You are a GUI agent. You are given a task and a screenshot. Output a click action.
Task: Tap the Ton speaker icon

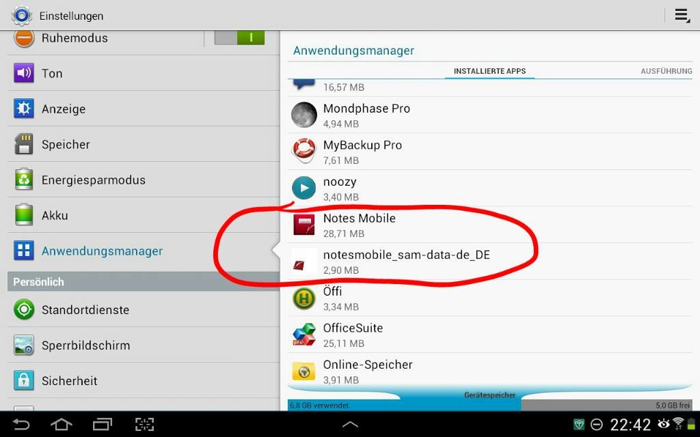pyautogui.click(x=24, y=73)
